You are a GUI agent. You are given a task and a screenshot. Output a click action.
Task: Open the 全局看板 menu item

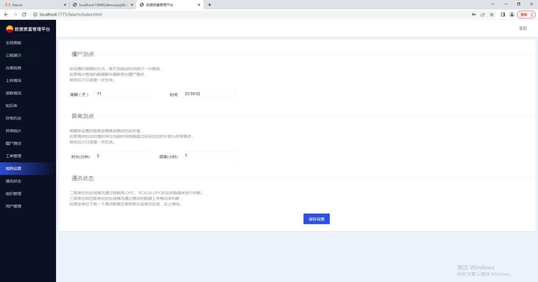pos(14,43)
